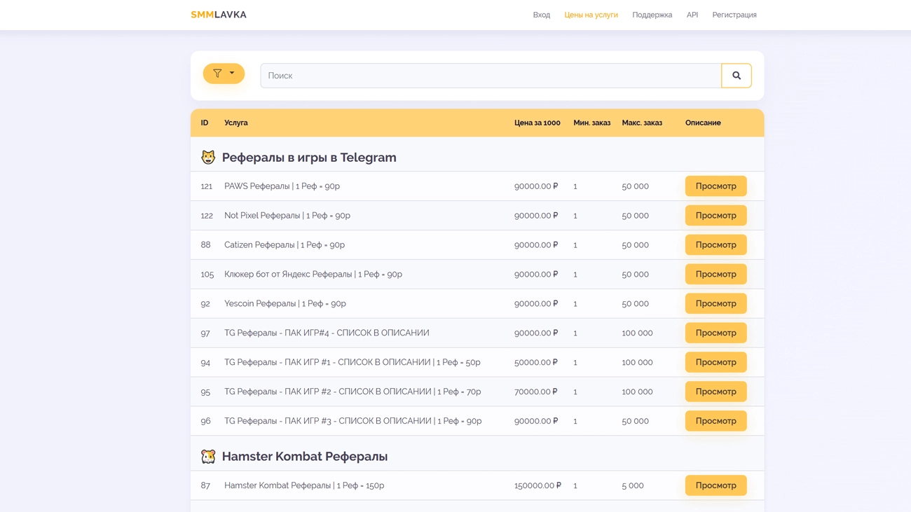Focus the Поиск search field
911x512 pixels.
[x=491, y=76]
